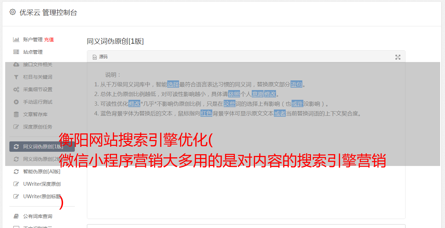Expand the editor to fullscreen

(x=398, y=57)
